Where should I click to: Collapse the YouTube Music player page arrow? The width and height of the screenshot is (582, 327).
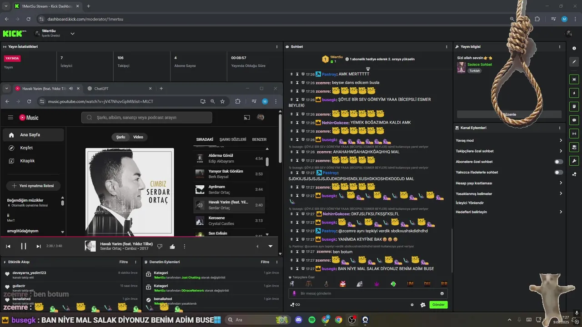tap(271, 246)
